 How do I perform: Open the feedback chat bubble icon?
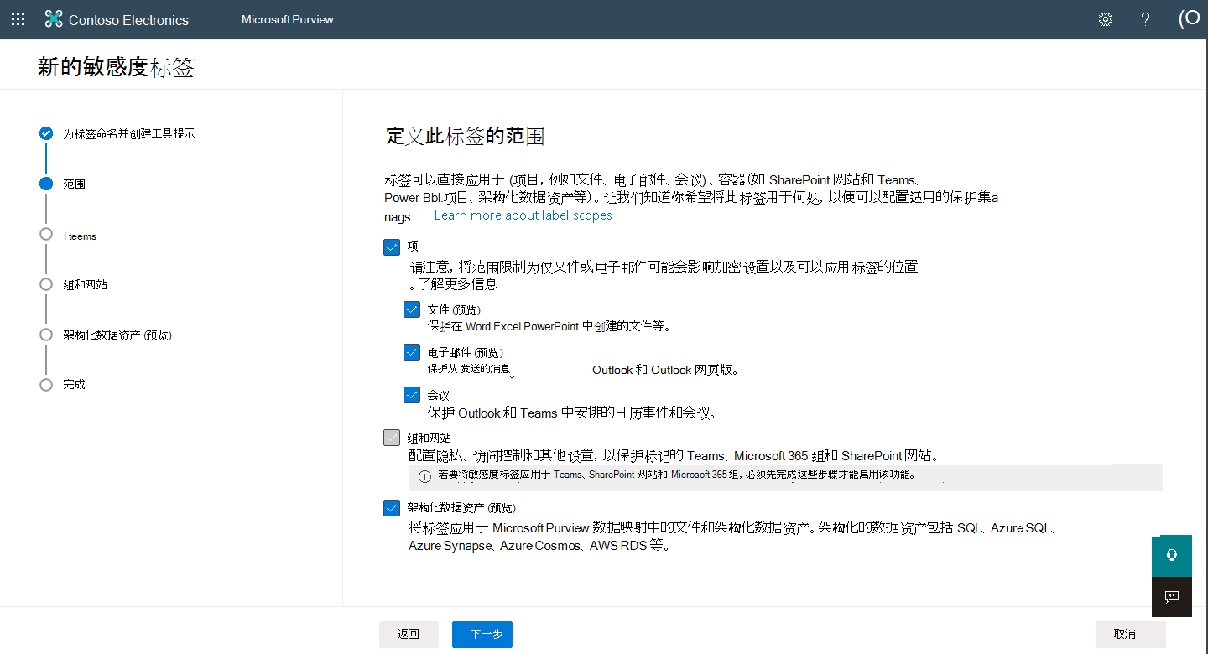(1172, 597)
